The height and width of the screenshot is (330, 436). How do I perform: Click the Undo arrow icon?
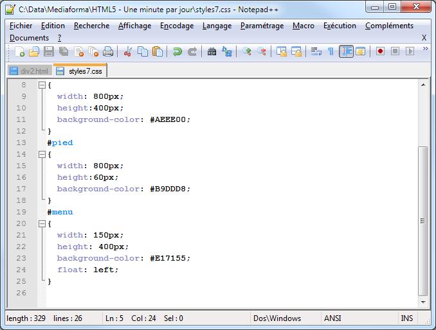point(177,51)
